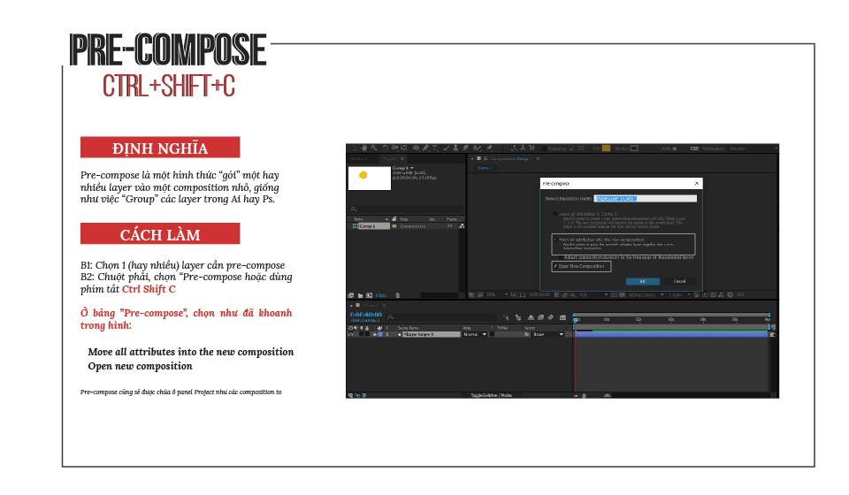Select the Pen tool in the toolbar

[x=425, y=148]
